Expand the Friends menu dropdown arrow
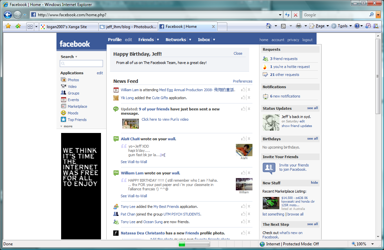The height and width of the screenshot is (250, 384). coord(158,40)
